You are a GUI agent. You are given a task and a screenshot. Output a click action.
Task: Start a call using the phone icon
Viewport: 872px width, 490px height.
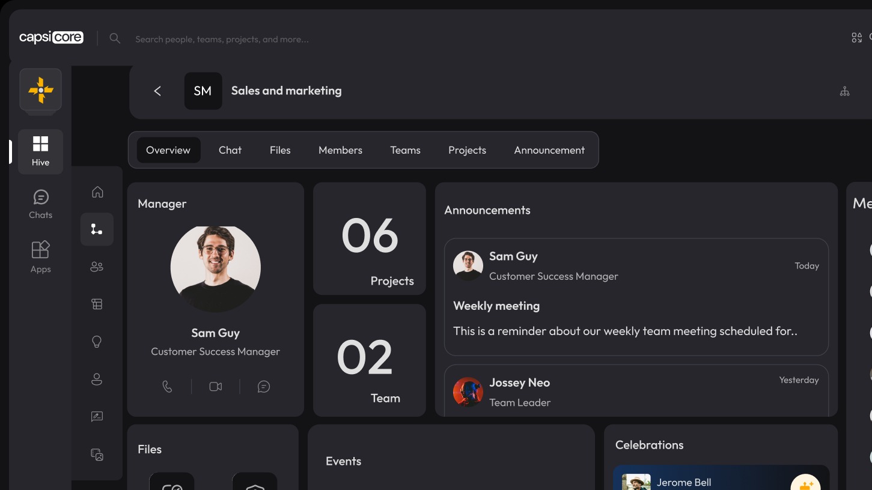pyautogui.click(x=168, y=386)
